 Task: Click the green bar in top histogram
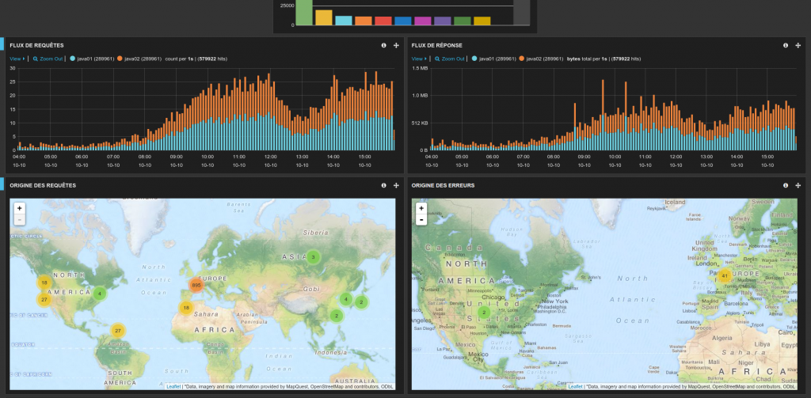coord(304,12)
